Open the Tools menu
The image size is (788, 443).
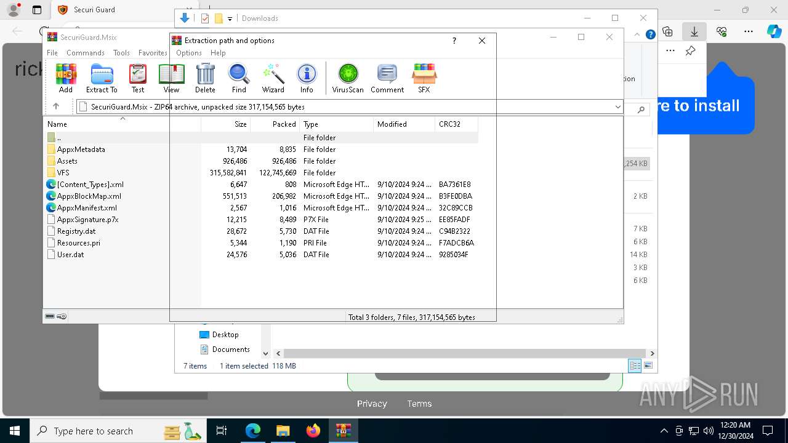click(121, 53)
